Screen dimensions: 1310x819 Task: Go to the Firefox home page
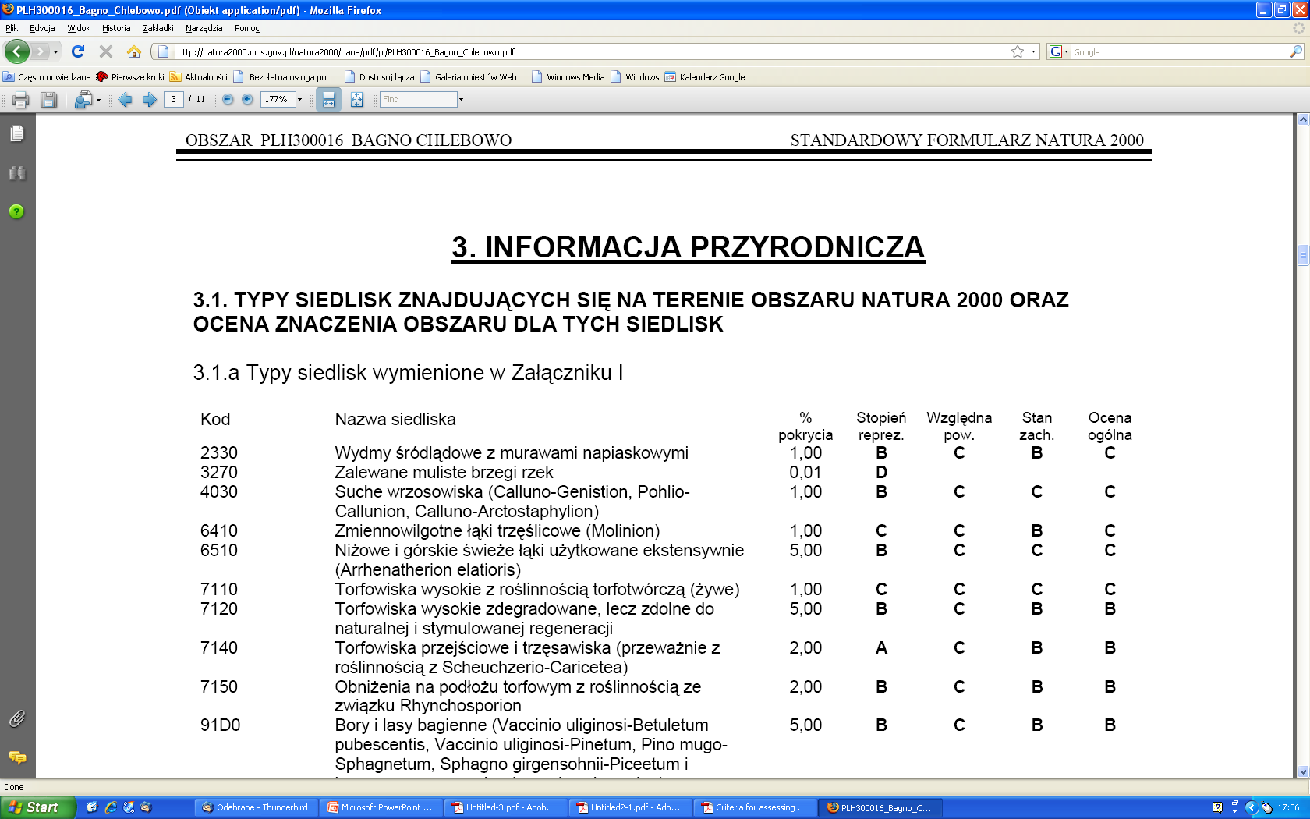point(134,51)
